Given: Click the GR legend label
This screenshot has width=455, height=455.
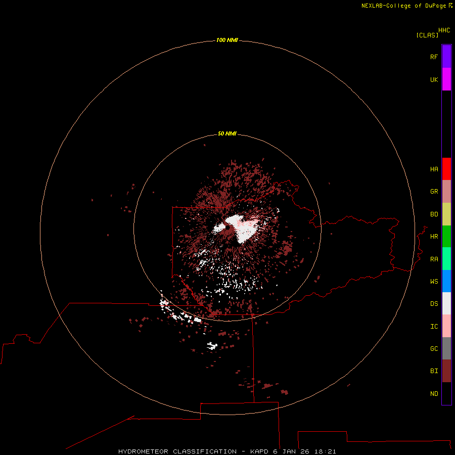Looking at the screenshot, I should tap(434, 192).
